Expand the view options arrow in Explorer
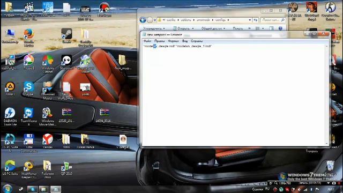The image size is (343, 193). click(263, 28)
